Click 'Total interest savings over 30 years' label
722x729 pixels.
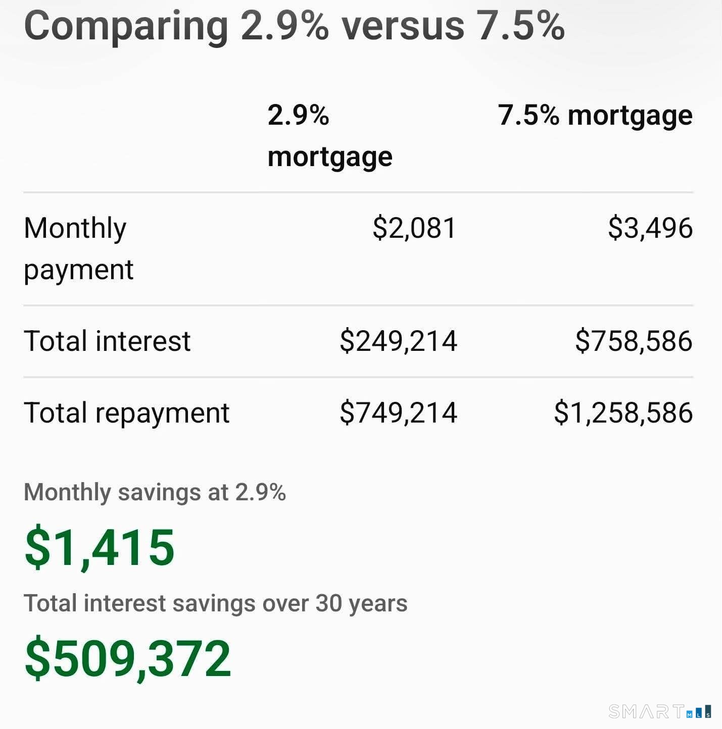pos(215,603)
